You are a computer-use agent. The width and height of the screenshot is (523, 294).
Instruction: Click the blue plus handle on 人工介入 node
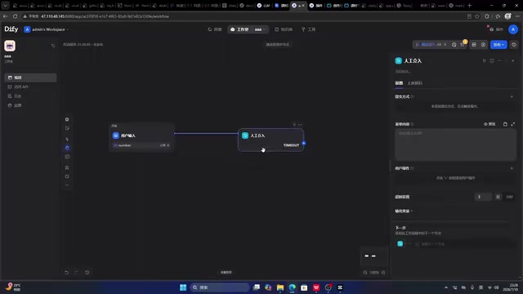(303, 144)
